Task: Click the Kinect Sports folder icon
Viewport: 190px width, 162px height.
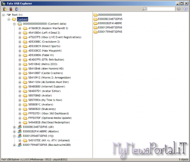Action: click(25, 46)
